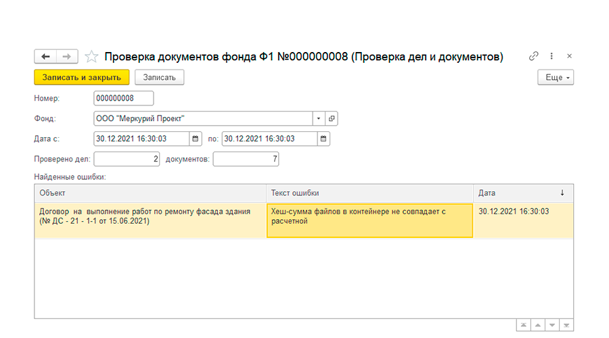Screen dimensions: 609x338
Task: Select the Хеш-сумма файлов error text cell
Action: pos(369,220)
